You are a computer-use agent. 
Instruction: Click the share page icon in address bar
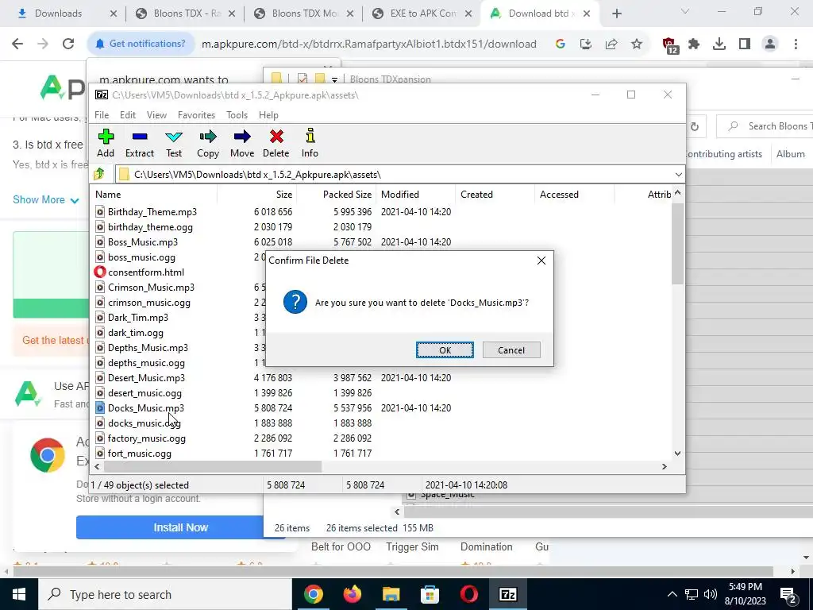click(x=611, y=44)
